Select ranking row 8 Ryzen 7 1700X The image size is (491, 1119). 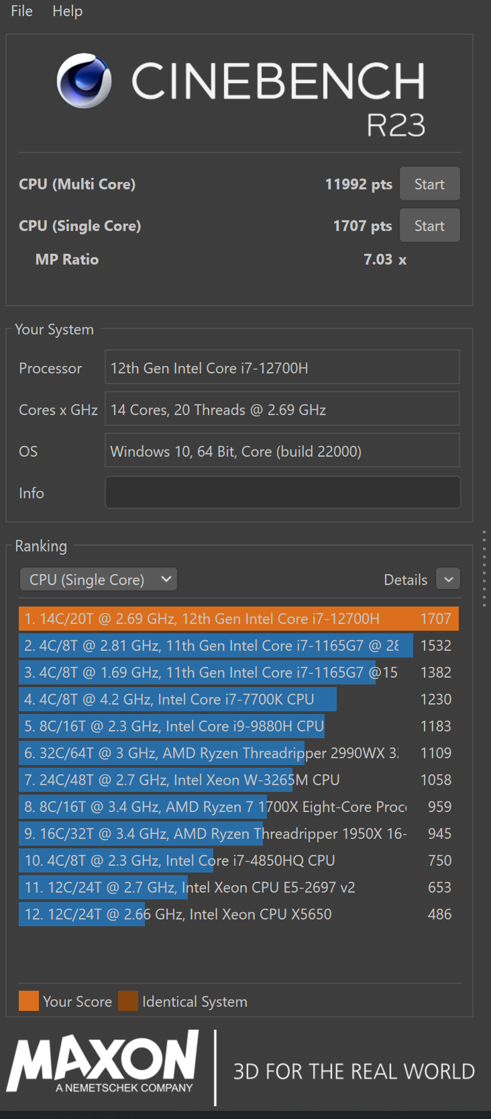tap(239, 807)
